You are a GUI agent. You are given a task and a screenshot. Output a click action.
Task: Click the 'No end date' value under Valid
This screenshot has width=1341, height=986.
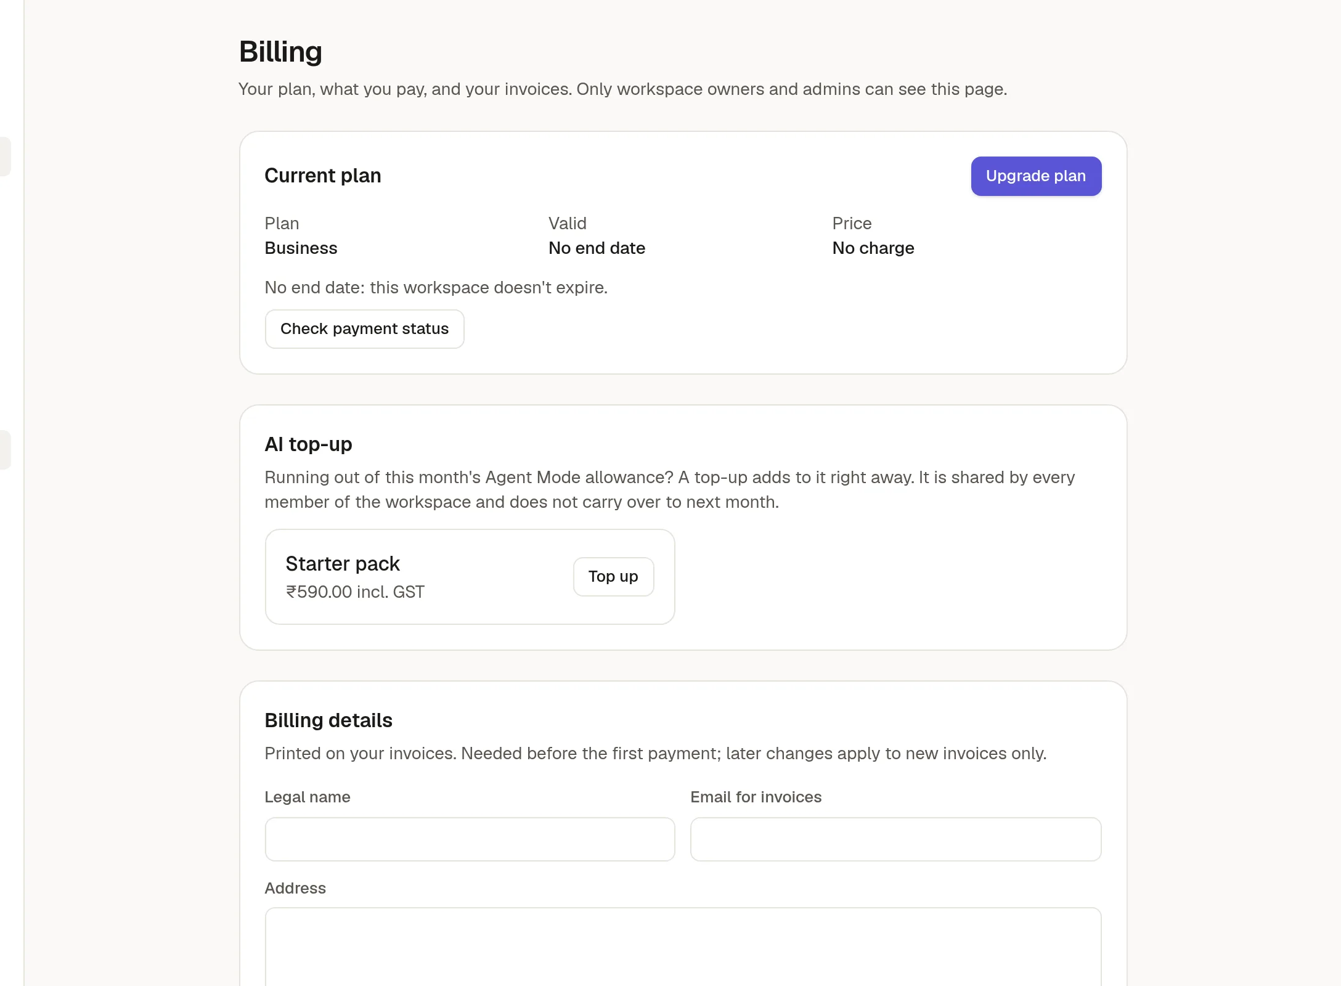click(597, 248)
